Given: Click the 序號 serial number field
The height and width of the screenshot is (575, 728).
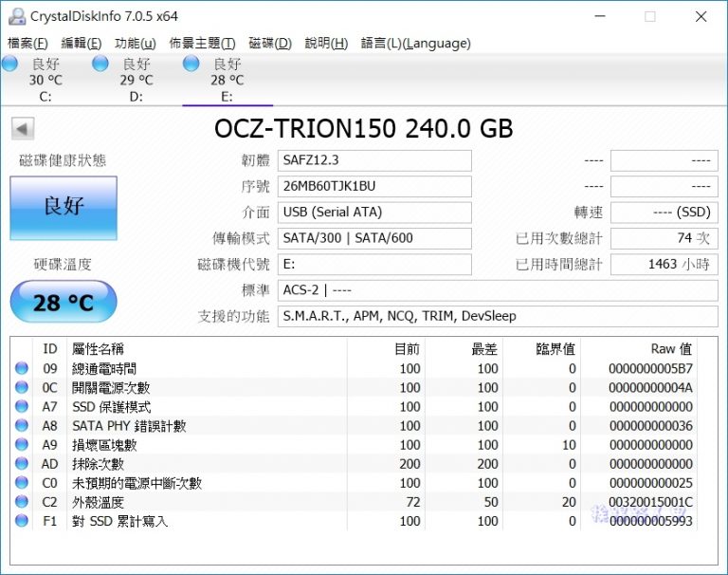Looking at the screenshot, I should [x=375, y=186].
